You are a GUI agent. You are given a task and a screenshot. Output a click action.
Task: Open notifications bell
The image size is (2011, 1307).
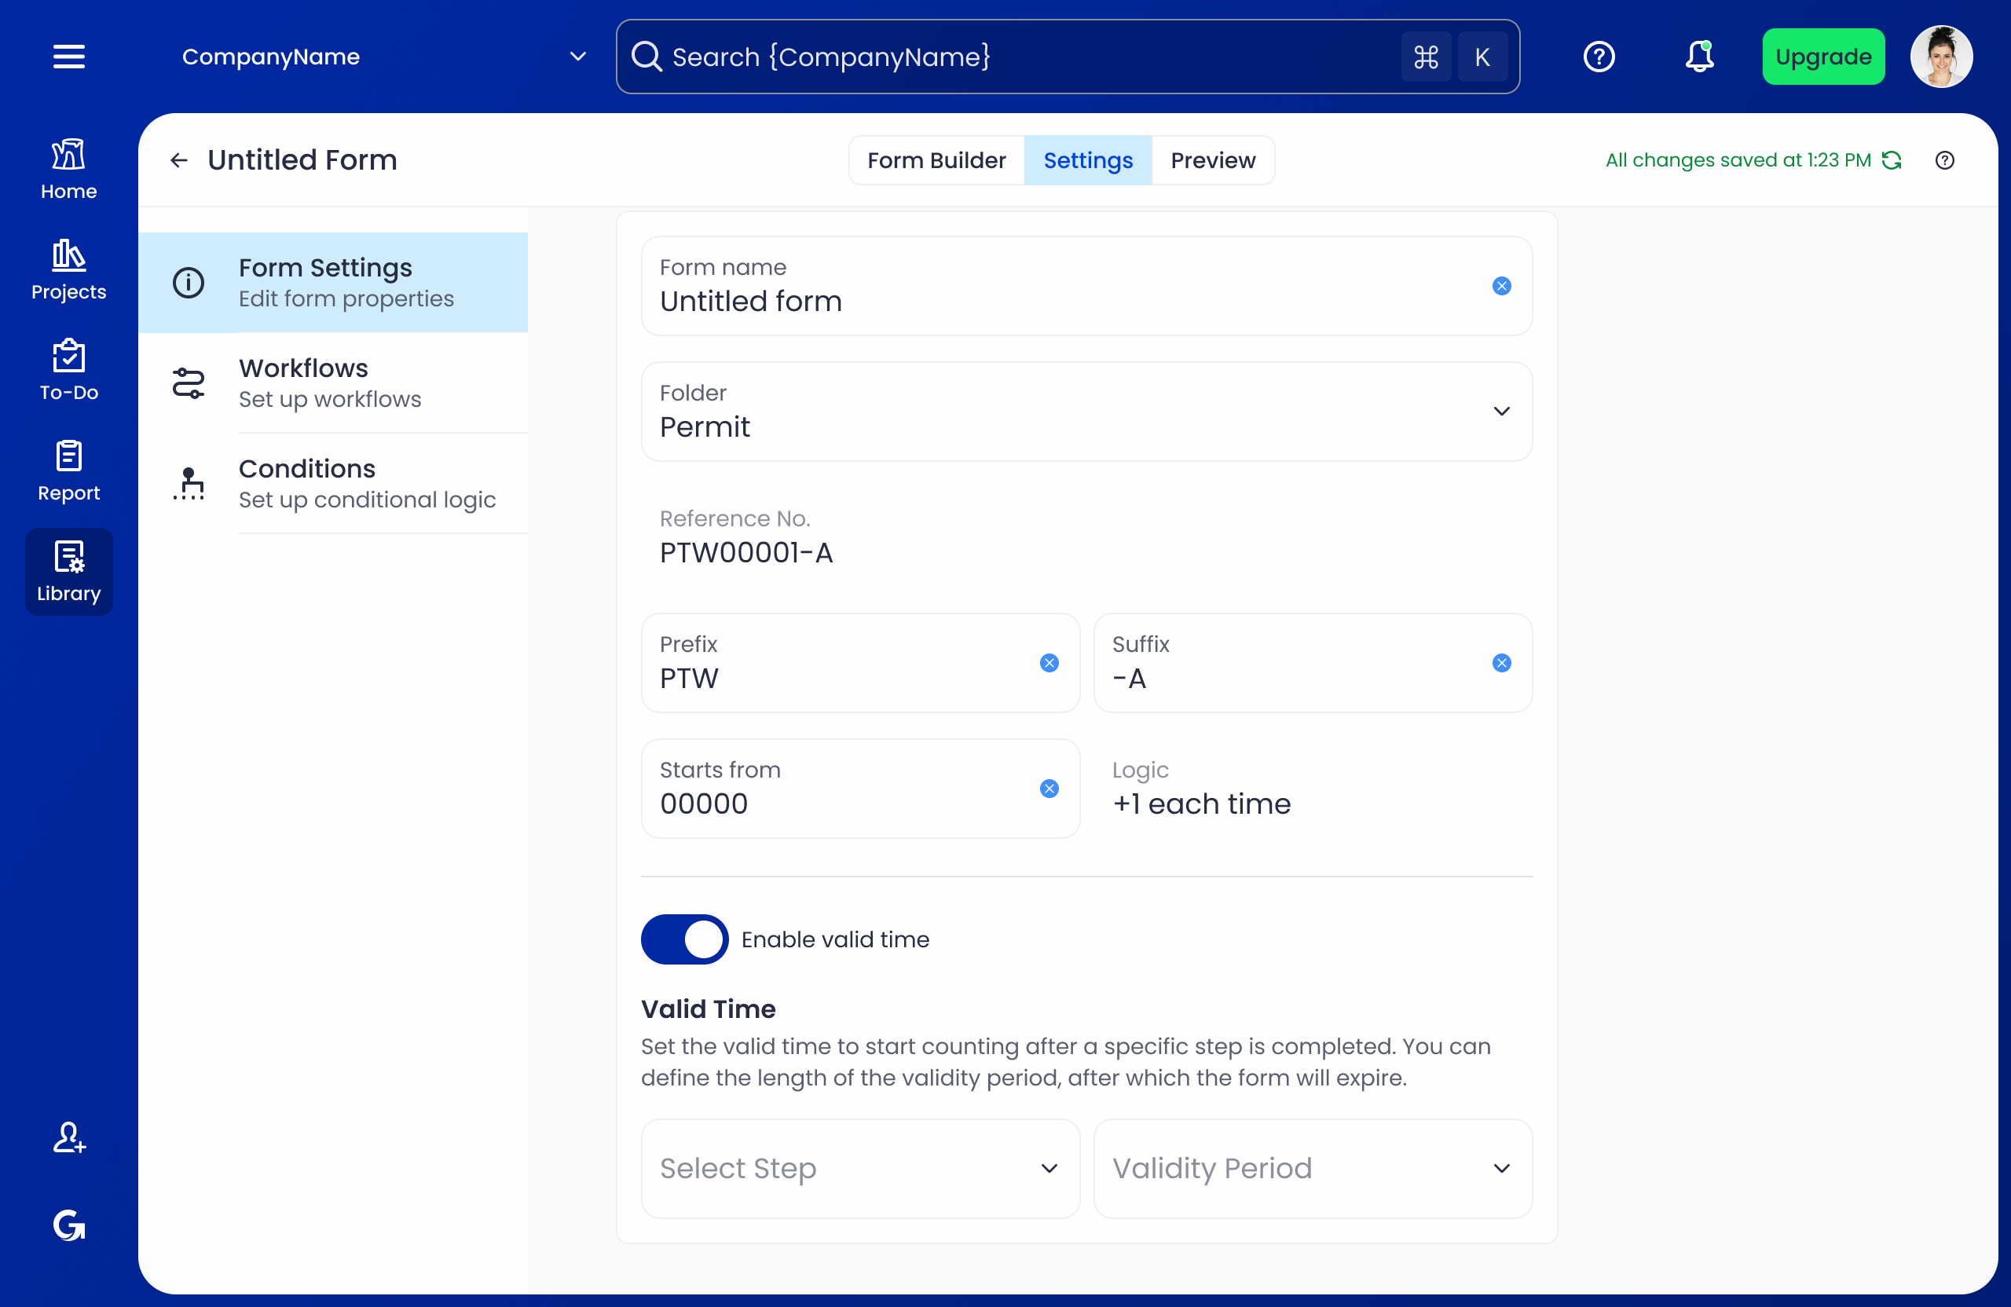pos(1699,57)
